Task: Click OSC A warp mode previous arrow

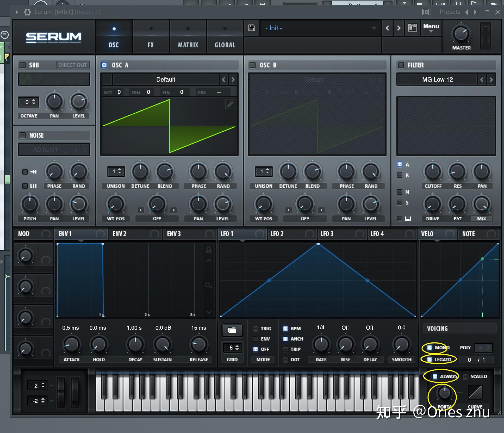Action: (141, 210)
